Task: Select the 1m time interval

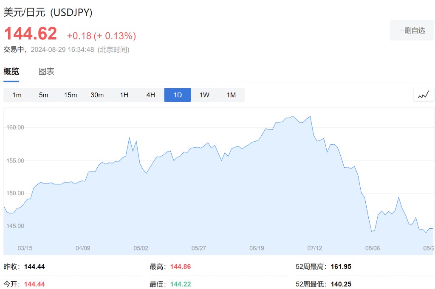Action: (x=17, y=95)
